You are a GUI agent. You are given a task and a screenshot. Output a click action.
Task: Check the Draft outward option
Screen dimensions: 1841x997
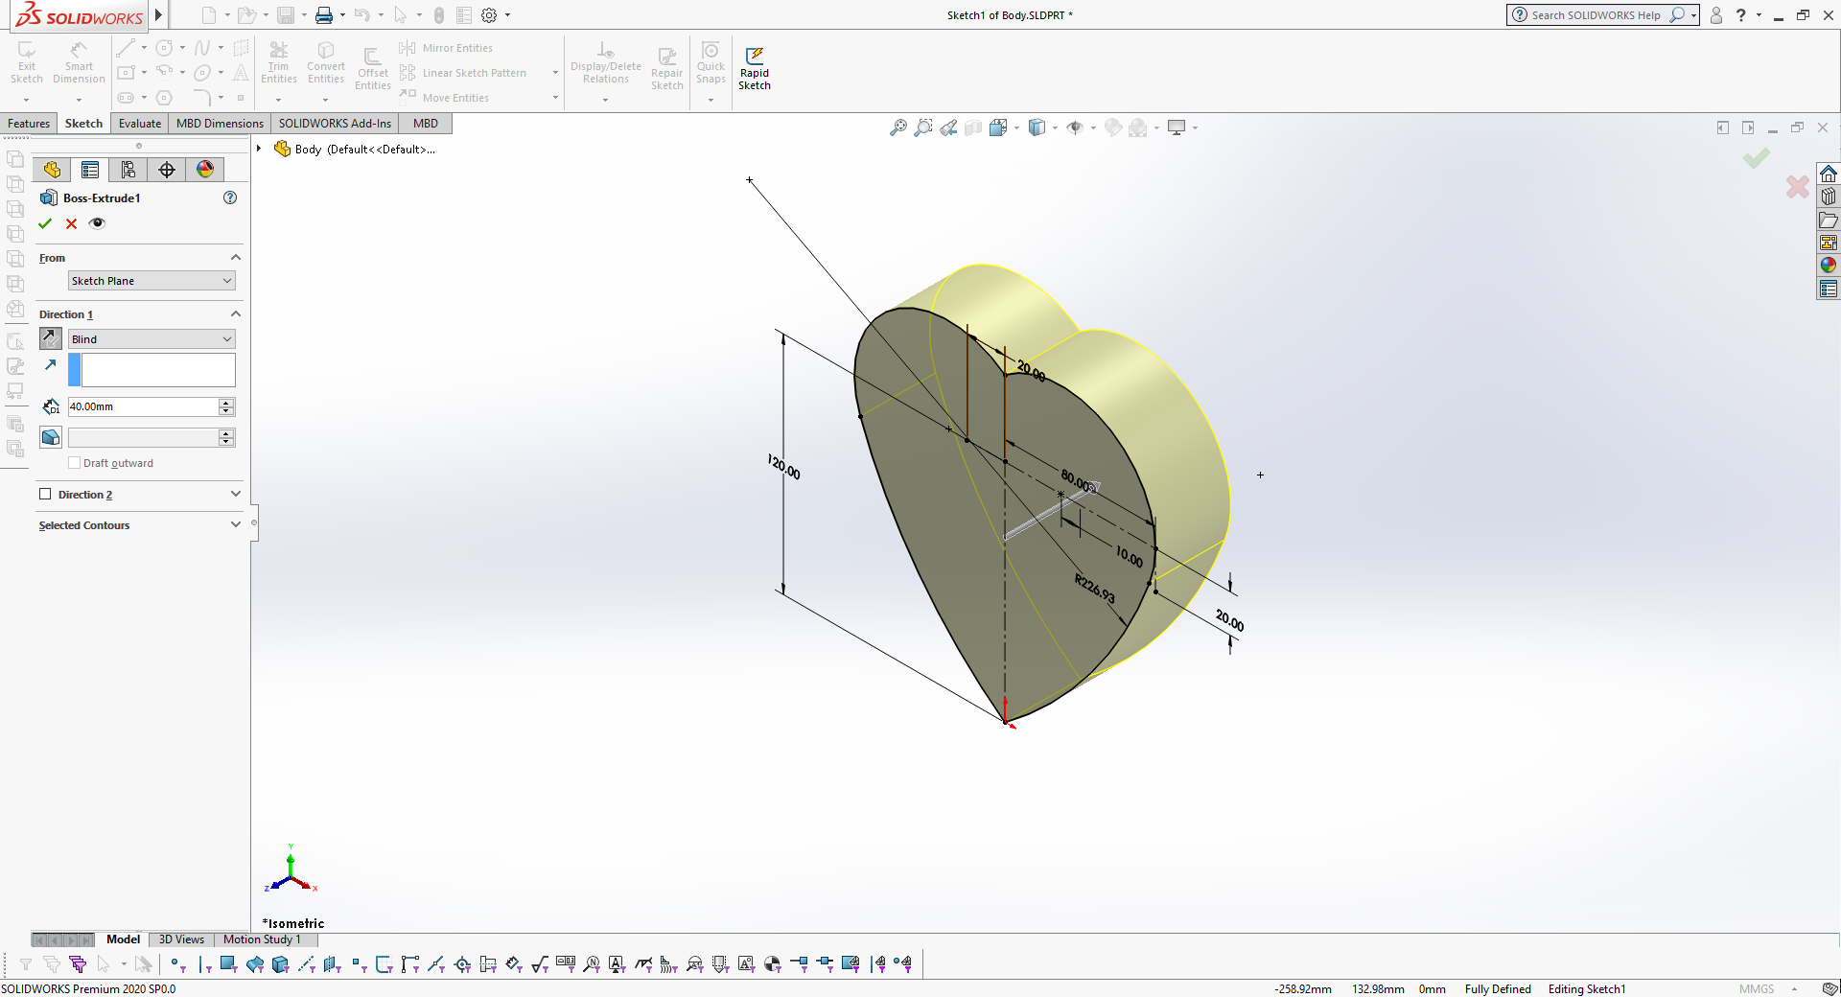(75, 463)
